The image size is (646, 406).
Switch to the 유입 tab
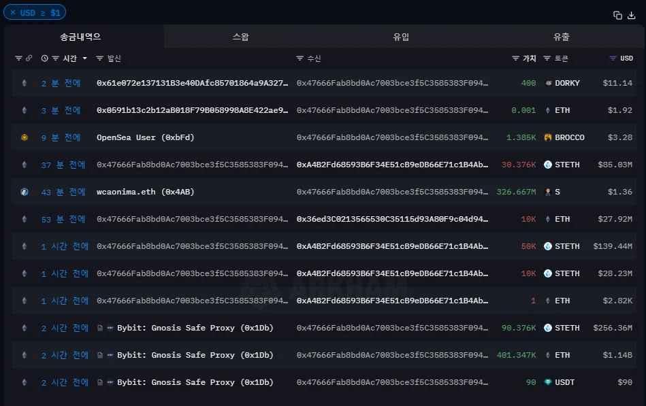point(401,37)
